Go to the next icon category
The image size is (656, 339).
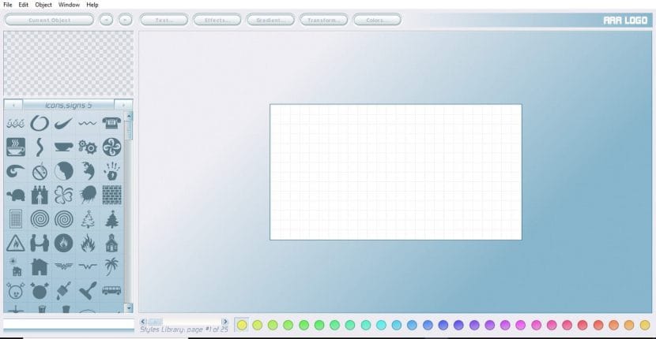(123, 105)
